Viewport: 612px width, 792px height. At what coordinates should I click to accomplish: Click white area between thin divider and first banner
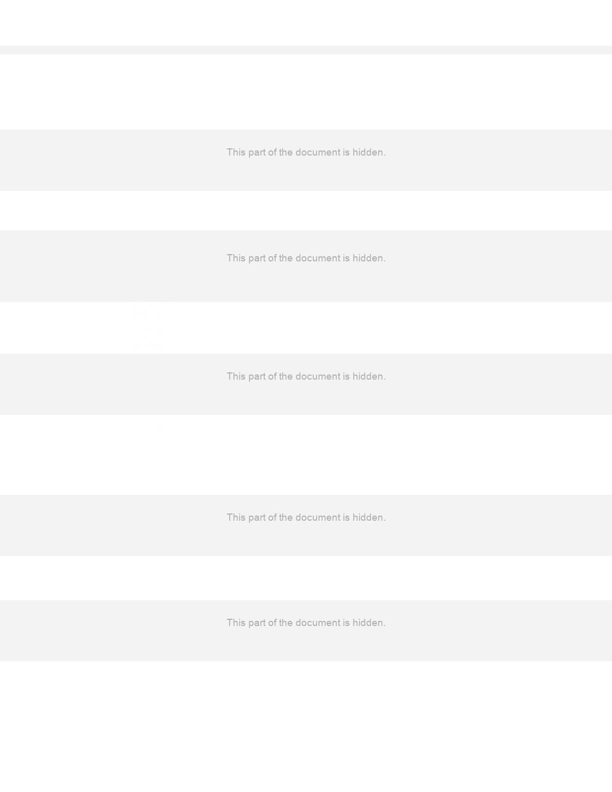306,92
